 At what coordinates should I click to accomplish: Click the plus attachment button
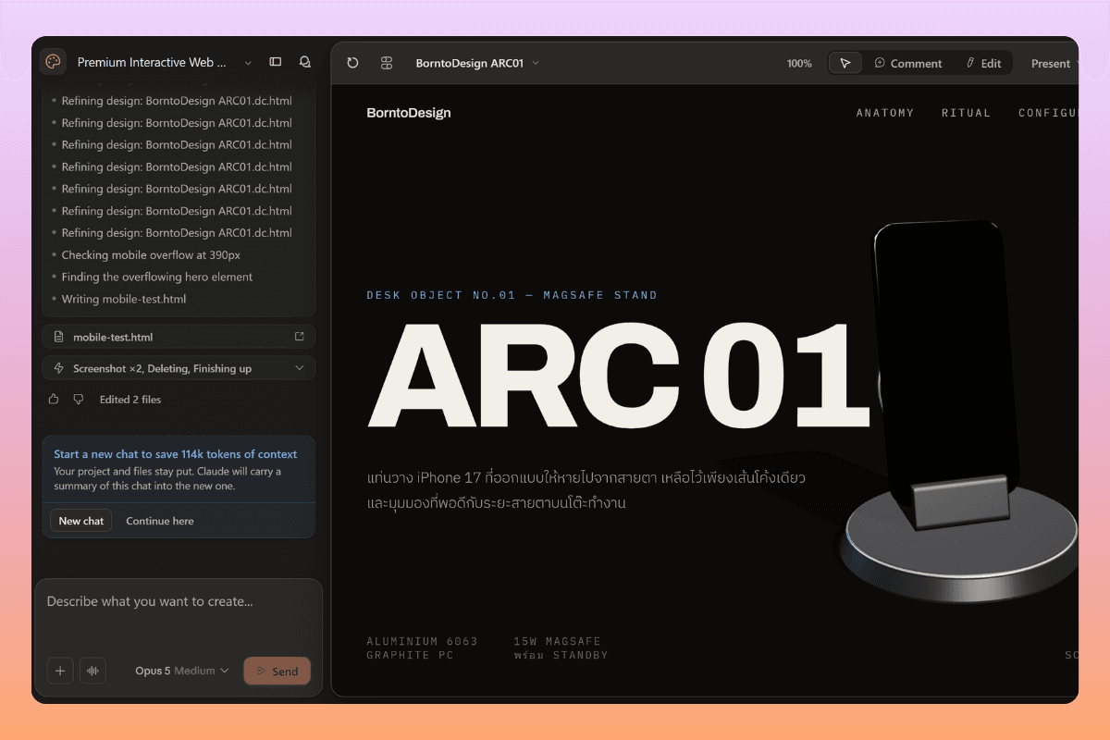point(60,671)
